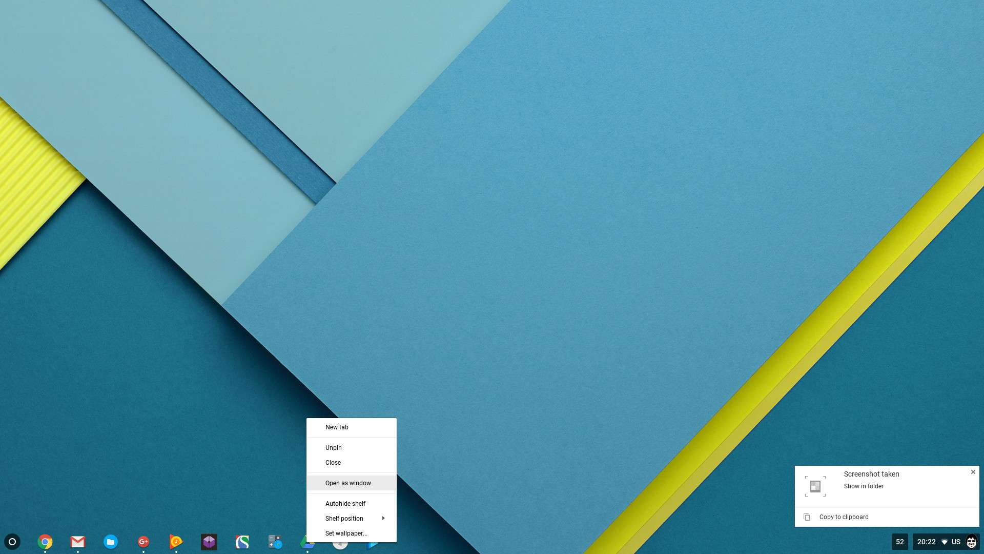The width and height of the screenshot is (984, 554).
Task: Dismiss the Screenshot taken notification
Action: [973, 472]
